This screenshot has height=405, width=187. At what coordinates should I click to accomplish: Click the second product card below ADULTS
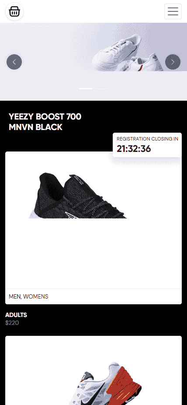coord(93,370)
